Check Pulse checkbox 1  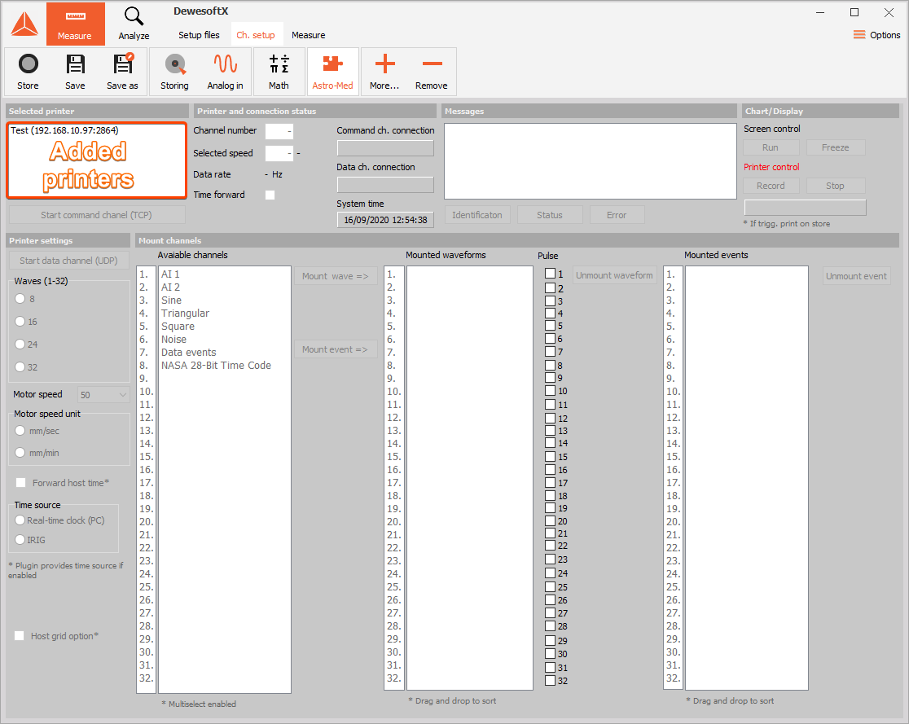[550, 274]
